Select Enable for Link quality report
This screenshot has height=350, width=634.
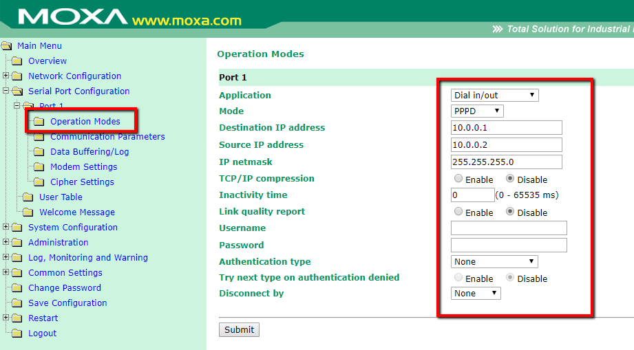458,212
